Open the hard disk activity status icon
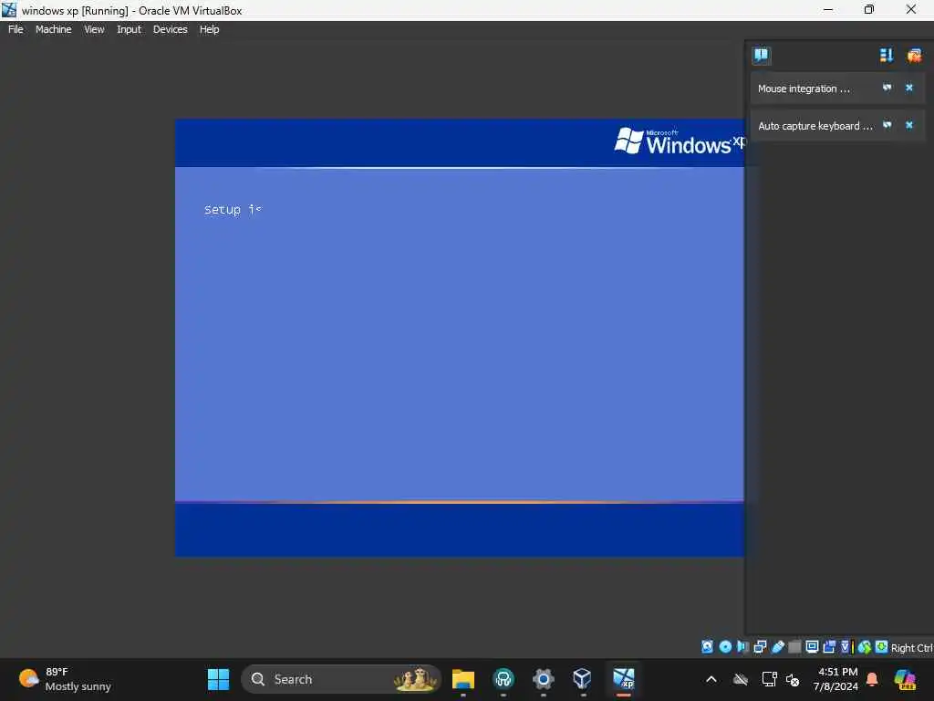This screenshot has height=701, width=934. click(x=707, y=647)
